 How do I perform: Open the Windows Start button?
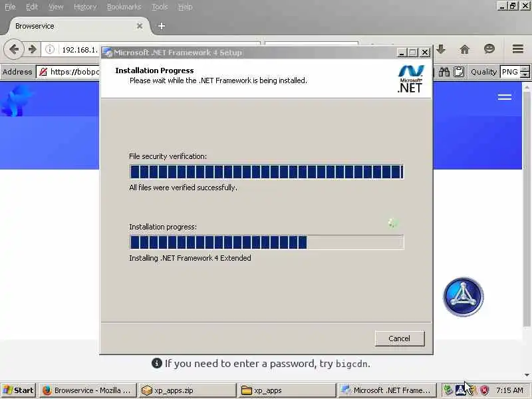19,390
